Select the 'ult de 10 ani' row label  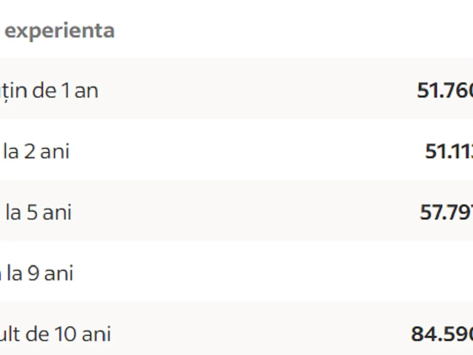[55, 334]
